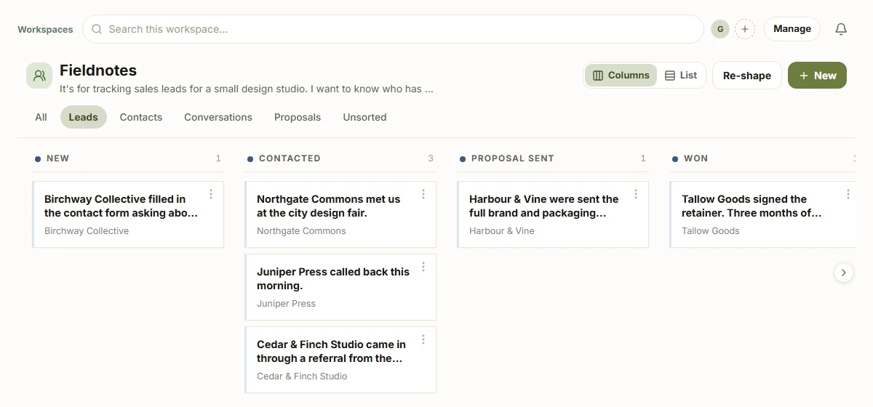Click the Fieldnotes workspace title

[98, 70]
